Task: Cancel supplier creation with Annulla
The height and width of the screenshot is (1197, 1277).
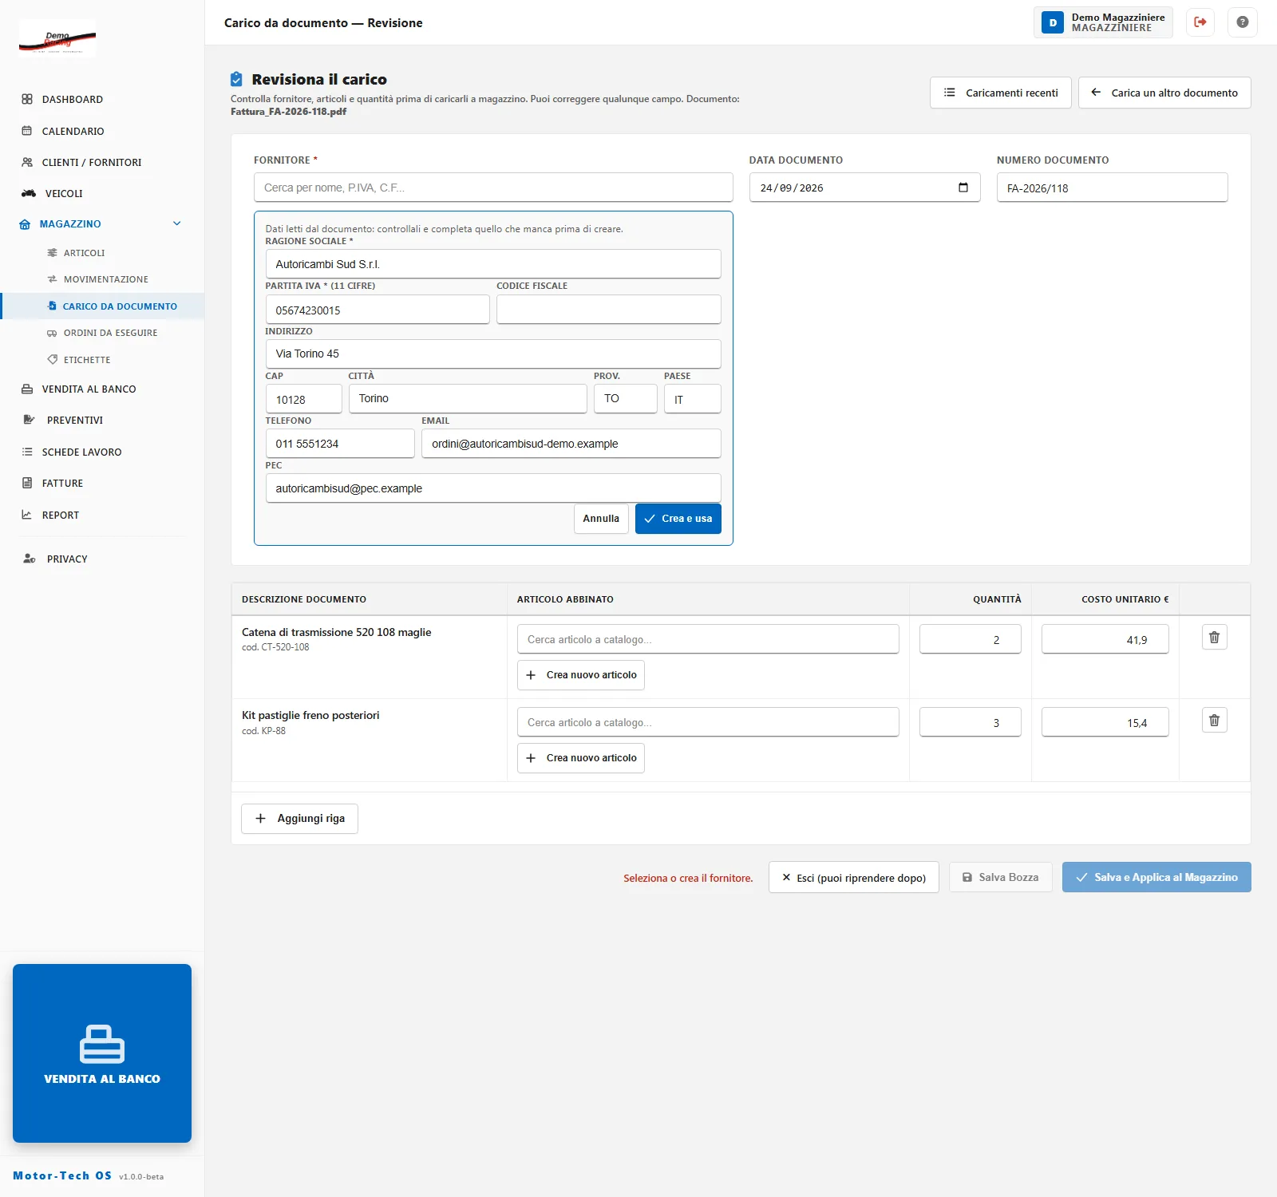Action: point(601,519)
